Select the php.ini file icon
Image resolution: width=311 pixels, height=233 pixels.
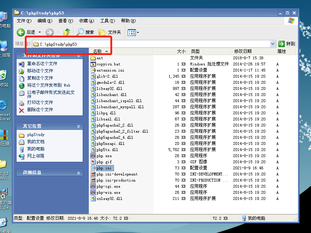93,168
